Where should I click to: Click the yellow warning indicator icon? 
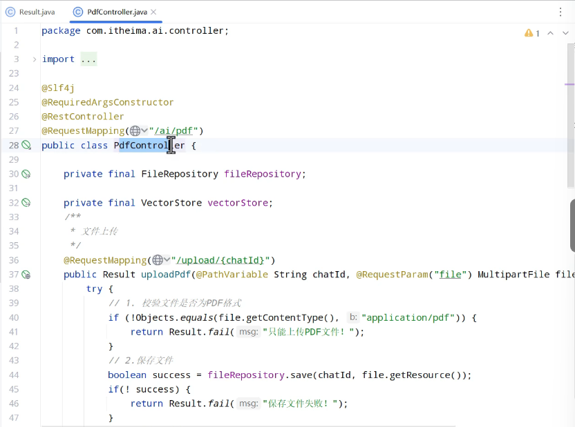click(x=529, y=33)
